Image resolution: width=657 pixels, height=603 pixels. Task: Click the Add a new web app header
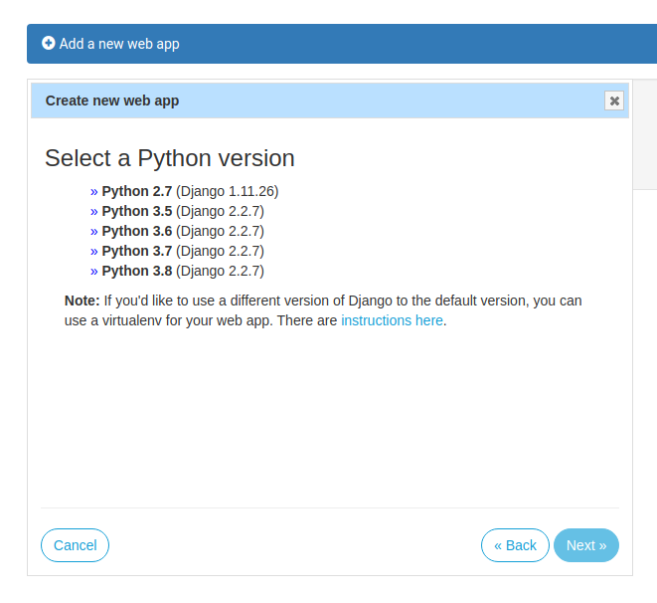pyautogui.click(x=342, y=44)
